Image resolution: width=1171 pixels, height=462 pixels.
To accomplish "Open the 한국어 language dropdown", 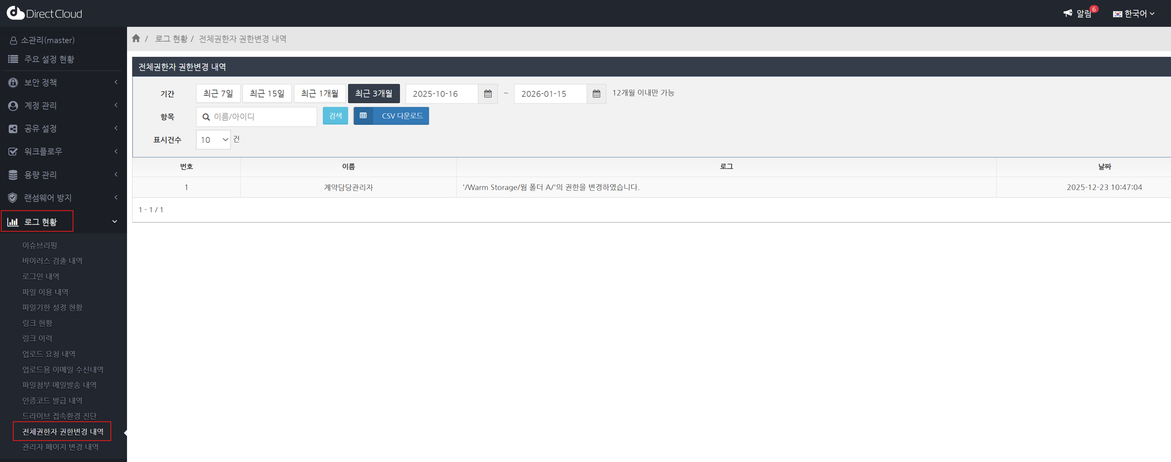I will (1134, 14).
